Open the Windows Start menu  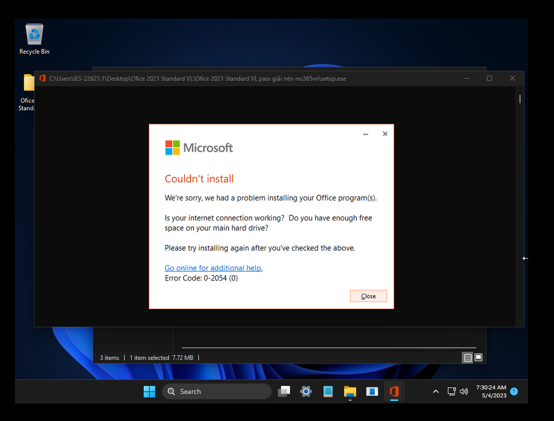[149, 392]
